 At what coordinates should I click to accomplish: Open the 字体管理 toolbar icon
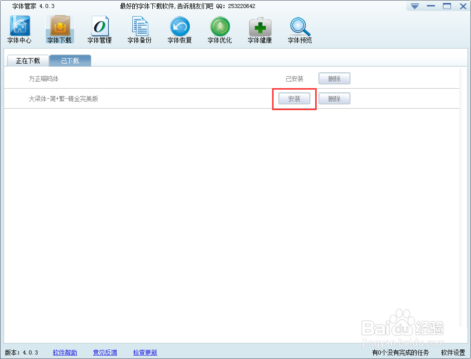coord(99,30)
